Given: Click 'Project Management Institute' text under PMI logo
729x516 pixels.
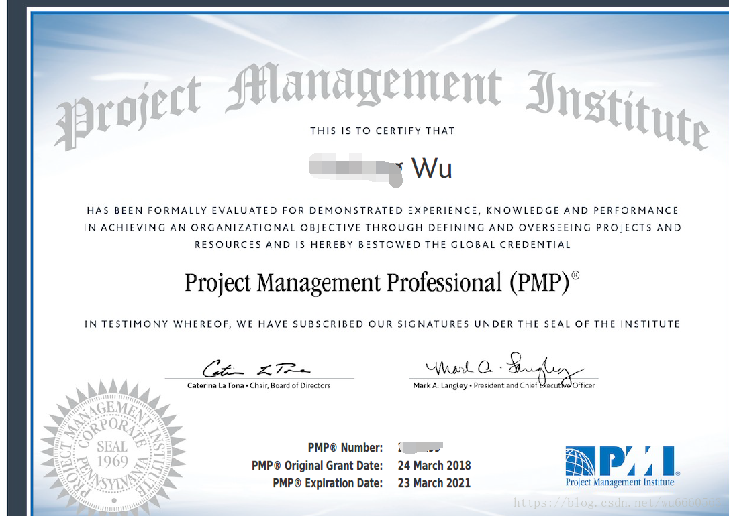Looking at the screenshot, I should click(620, 482).
